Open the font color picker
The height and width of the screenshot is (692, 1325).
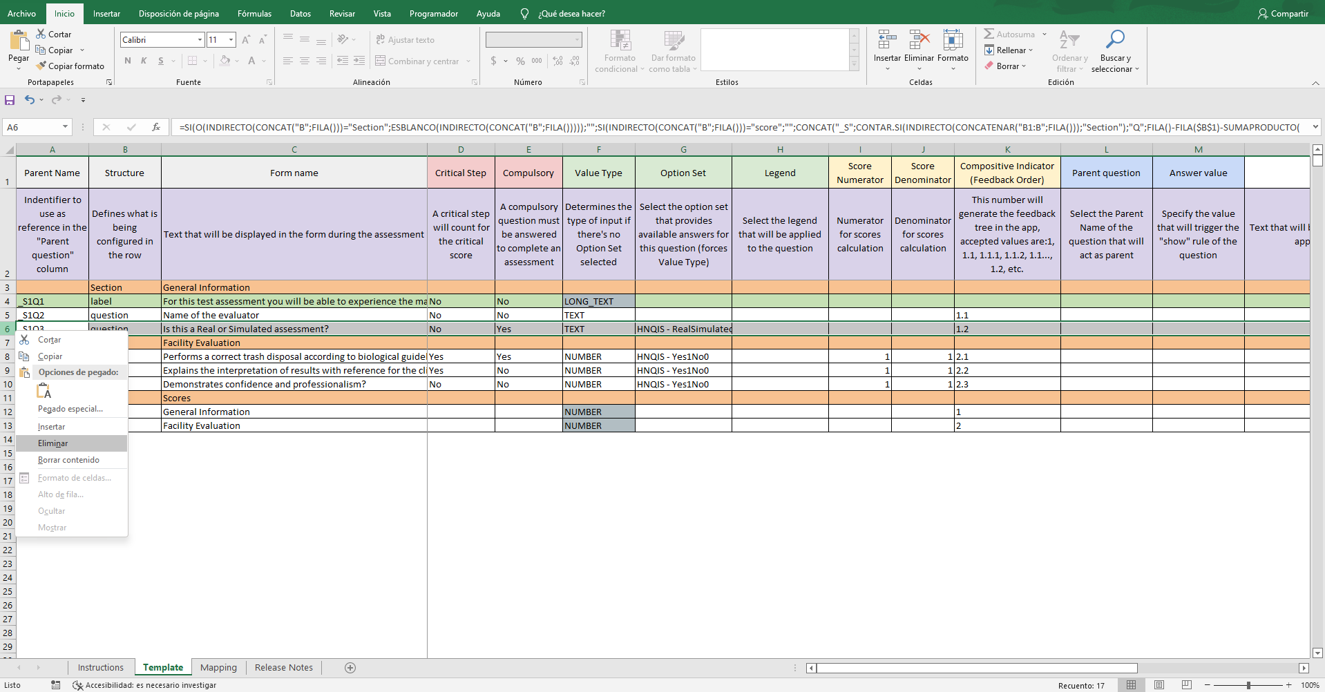pyautogui.click(x=264, y=61)
